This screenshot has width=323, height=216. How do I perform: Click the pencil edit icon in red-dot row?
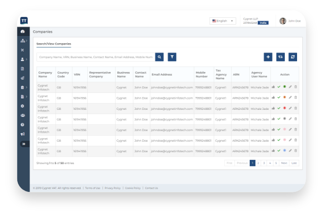click(x=290, y=108)
